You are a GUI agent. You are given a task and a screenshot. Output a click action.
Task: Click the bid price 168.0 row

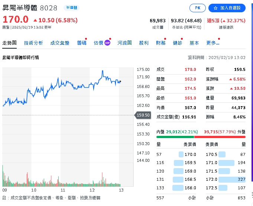tap(176, 188)
